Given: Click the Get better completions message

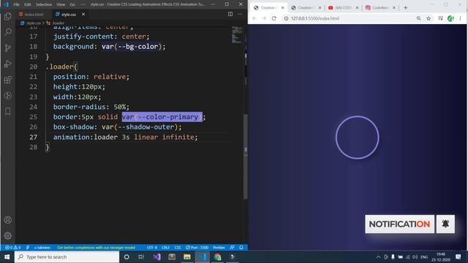Looking at the screenshot, I should [96, 248].
